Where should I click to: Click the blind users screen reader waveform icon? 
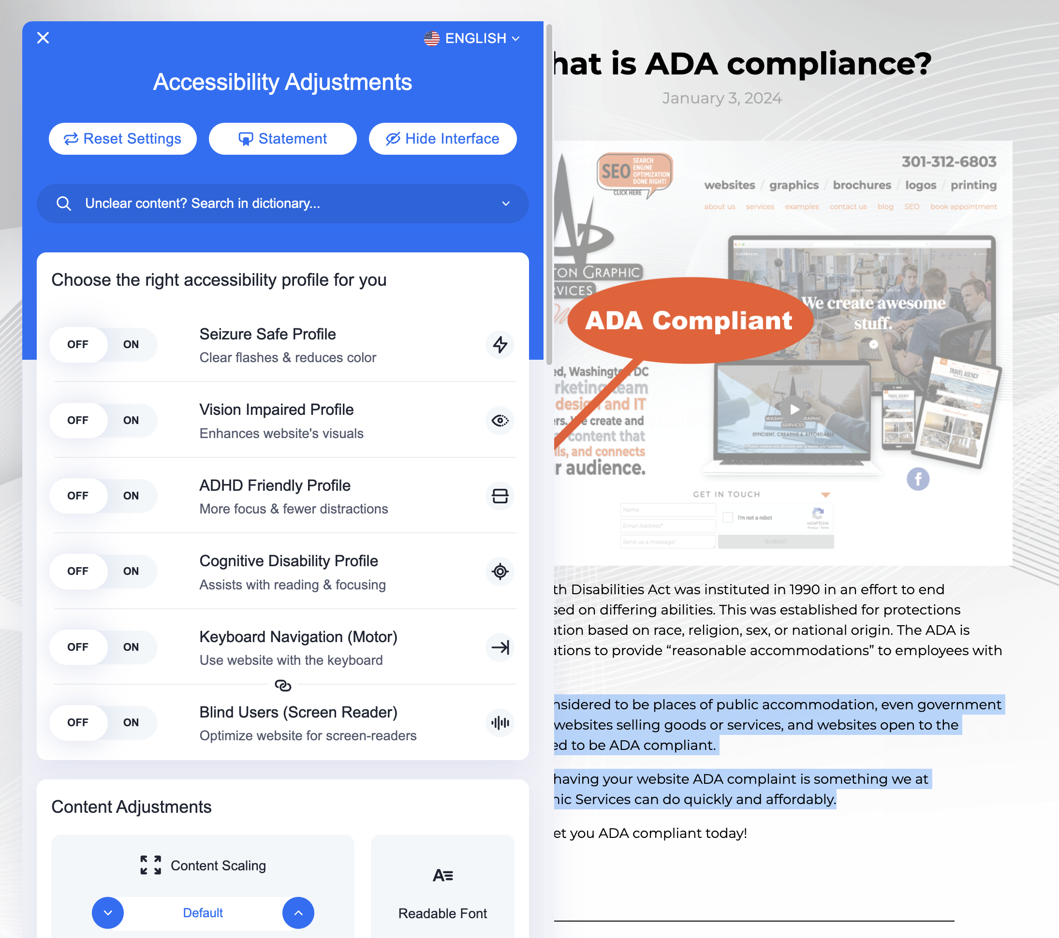500,722
